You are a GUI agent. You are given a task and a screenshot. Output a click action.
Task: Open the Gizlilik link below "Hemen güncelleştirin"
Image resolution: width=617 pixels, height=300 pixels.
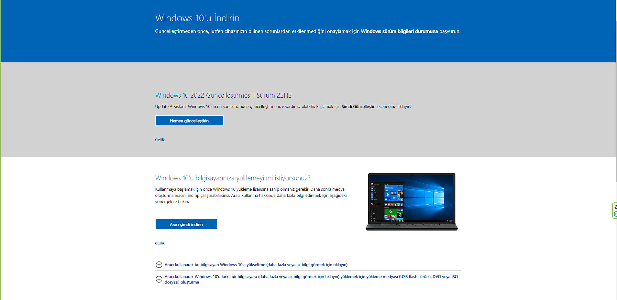click(x=160, y=140)
